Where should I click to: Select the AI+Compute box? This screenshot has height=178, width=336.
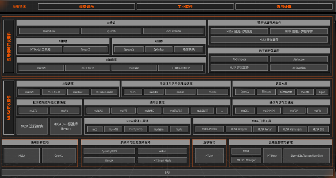(239, 59)
